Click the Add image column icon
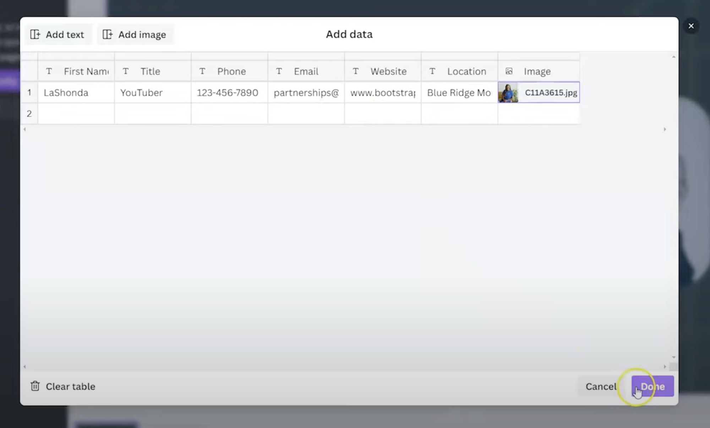Screen dimensions: 710x428 (108, 34)
